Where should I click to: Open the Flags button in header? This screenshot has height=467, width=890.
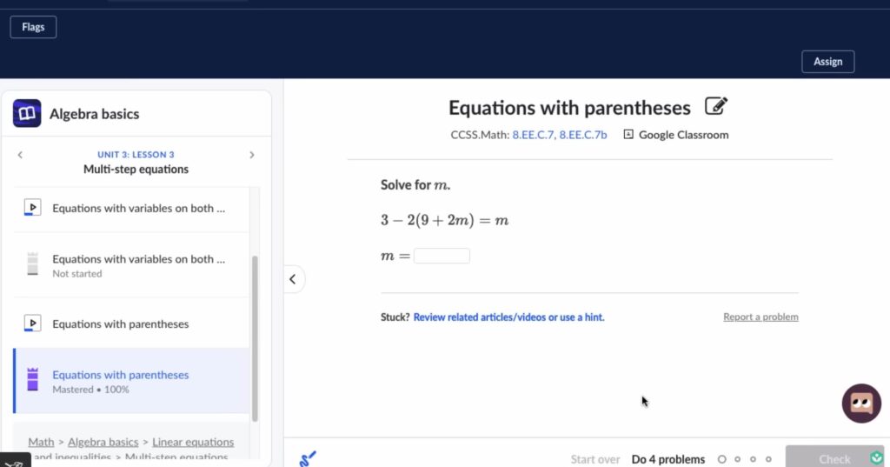click(x=33, y=27)
